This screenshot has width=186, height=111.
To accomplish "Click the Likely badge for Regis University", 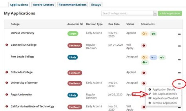I will [x=73, y=95].
